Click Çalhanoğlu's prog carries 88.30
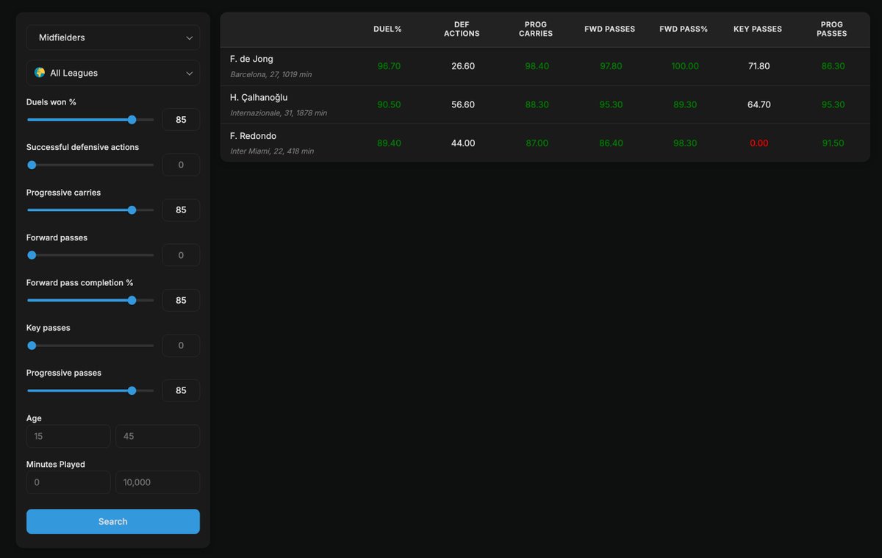 point(537,105)
